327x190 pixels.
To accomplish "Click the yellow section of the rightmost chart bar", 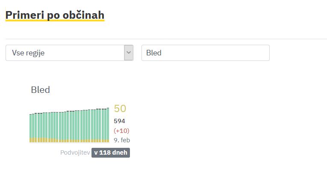I will [108, 141].
